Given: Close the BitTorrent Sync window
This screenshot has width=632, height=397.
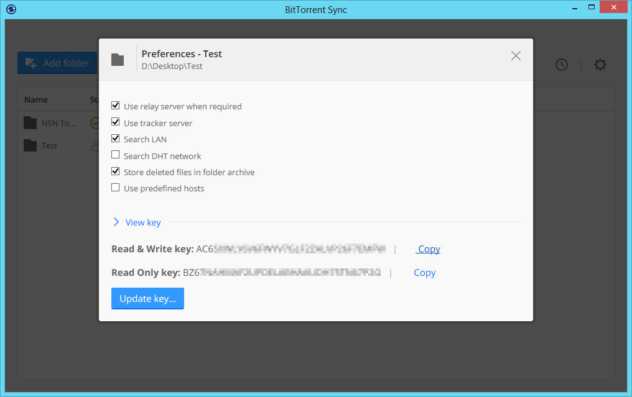Looking at the screenshot, I should click(x=614, y=7).
